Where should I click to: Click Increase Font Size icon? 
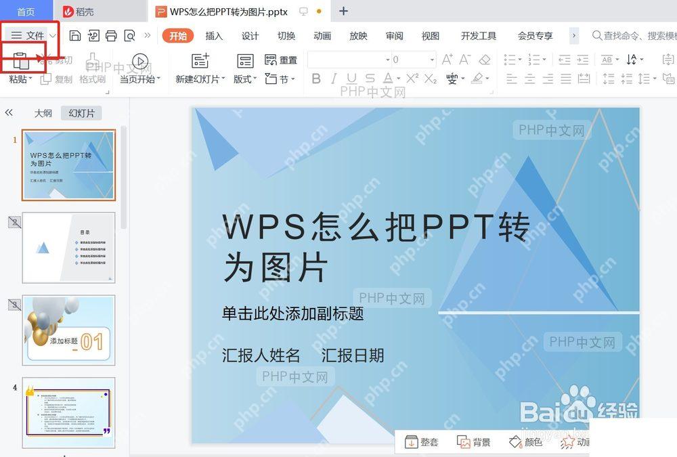[447, 59]
